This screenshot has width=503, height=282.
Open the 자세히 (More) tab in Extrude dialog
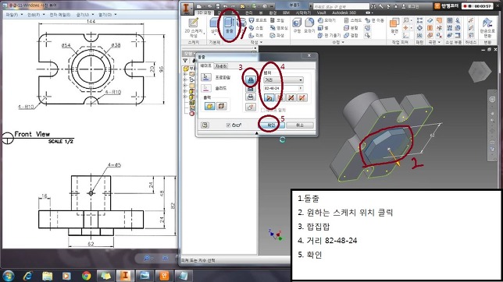pyautogui.click(x=221, y=66)
